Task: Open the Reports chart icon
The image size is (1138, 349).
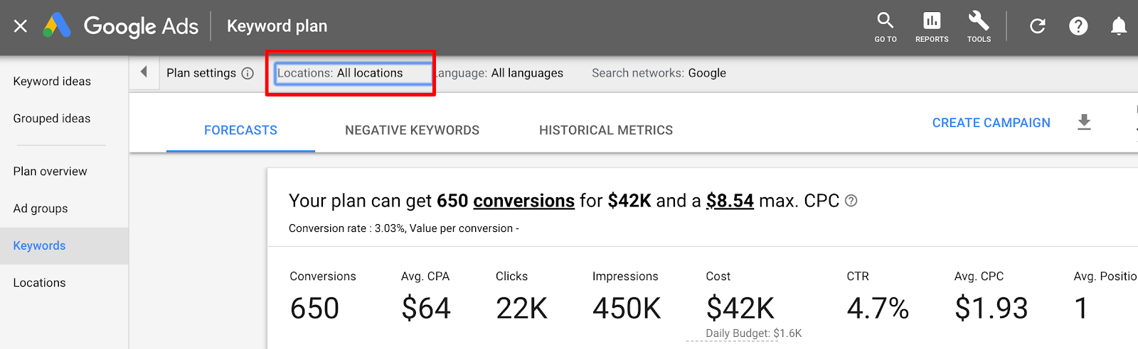Action: coord(932,21)
